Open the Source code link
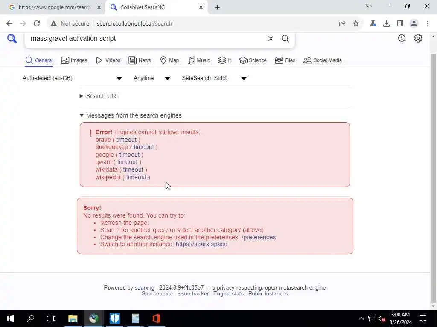Image resolution: width=437 pixels, height=327 pixels. click(157, 294)
